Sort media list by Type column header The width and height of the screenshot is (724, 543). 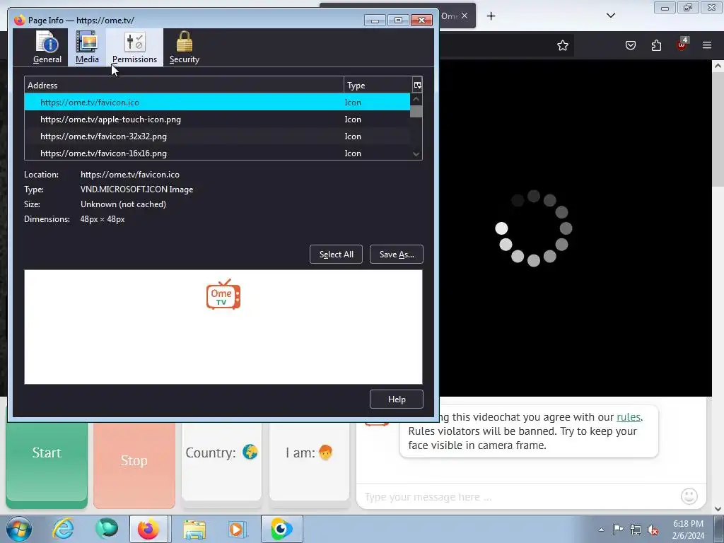[378, 85]
